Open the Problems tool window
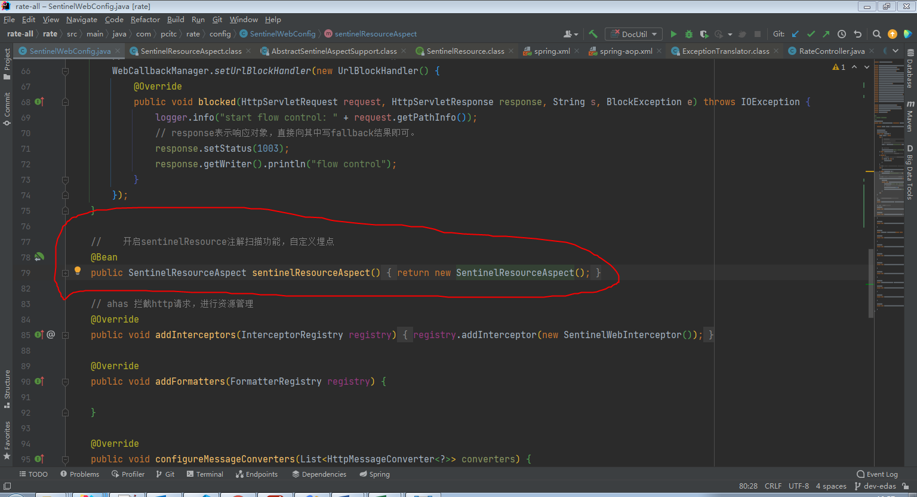917x497 pixels. tap(79, 474)
